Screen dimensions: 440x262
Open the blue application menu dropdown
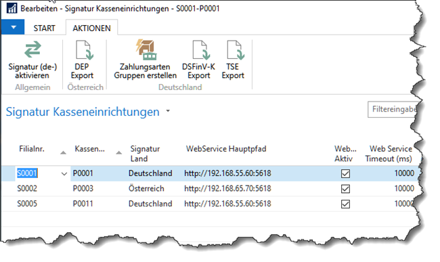pos(13,27)
